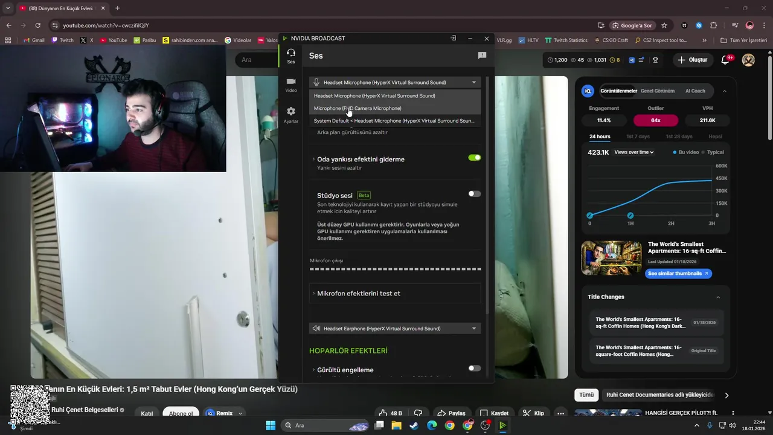The height and width of the screenshot is (435, 773).
Task: Click the Katıl join button
Action: [147, 413]
